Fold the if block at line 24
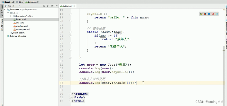The height and width of the screenshot is (106, 227). click(x=70, y=36)
